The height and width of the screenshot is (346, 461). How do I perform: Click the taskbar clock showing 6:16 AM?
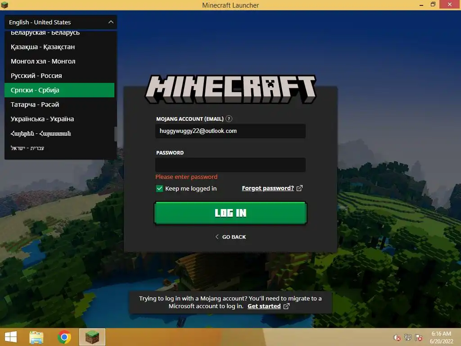441,337
